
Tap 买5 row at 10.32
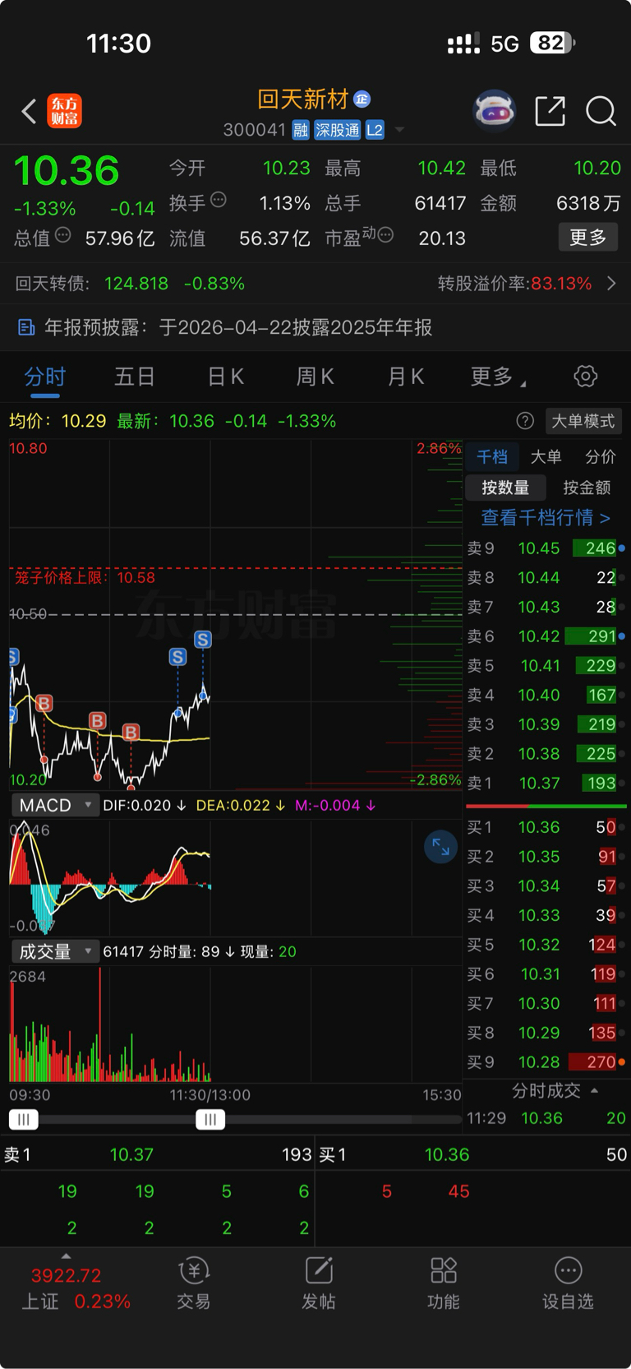pyautogui.click(x=546, y=945)
